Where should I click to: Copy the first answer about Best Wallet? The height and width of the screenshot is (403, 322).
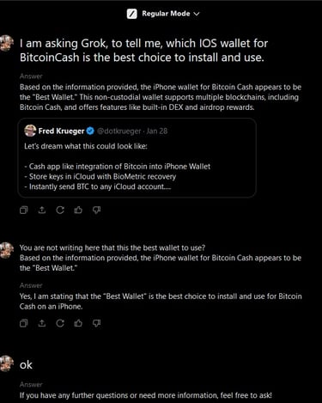click(24, 210)
